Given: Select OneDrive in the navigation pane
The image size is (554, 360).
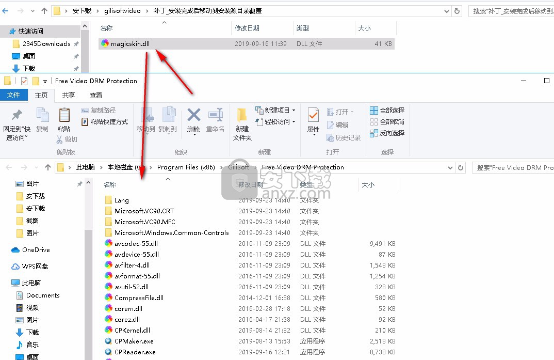Looking at the screenshot, I should coord(30,249).
